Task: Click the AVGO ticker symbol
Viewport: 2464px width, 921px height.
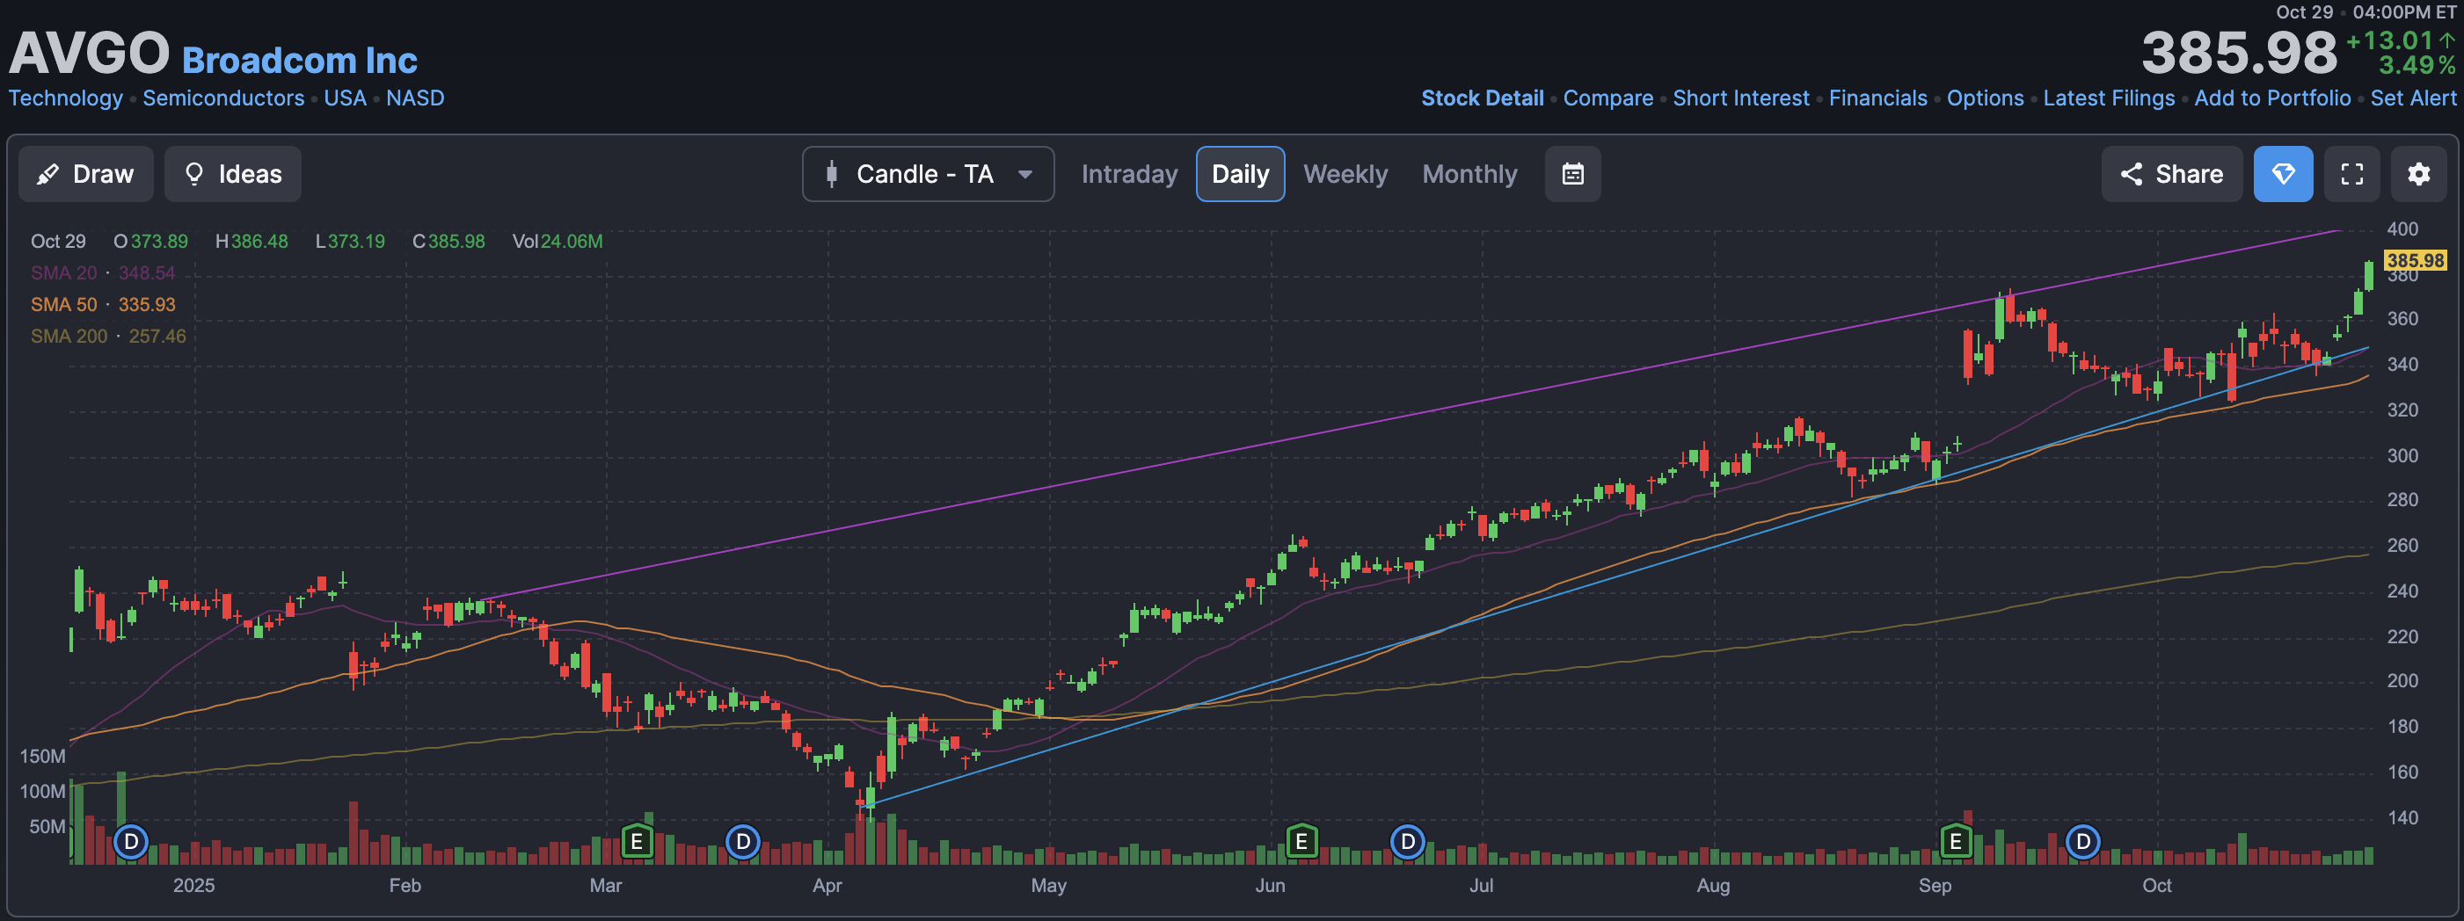Action: coord(89,53)
